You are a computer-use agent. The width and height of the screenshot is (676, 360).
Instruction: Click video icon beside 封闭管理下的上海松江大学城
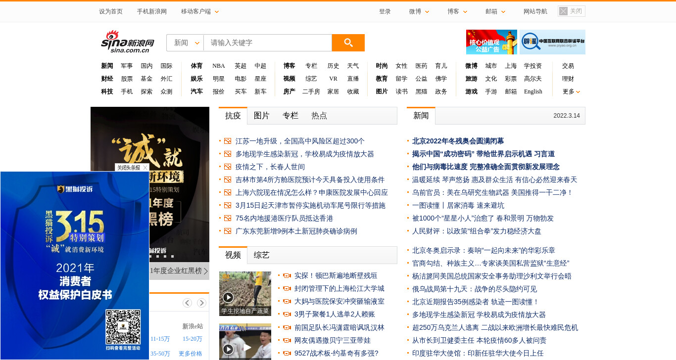coord(287,288)
